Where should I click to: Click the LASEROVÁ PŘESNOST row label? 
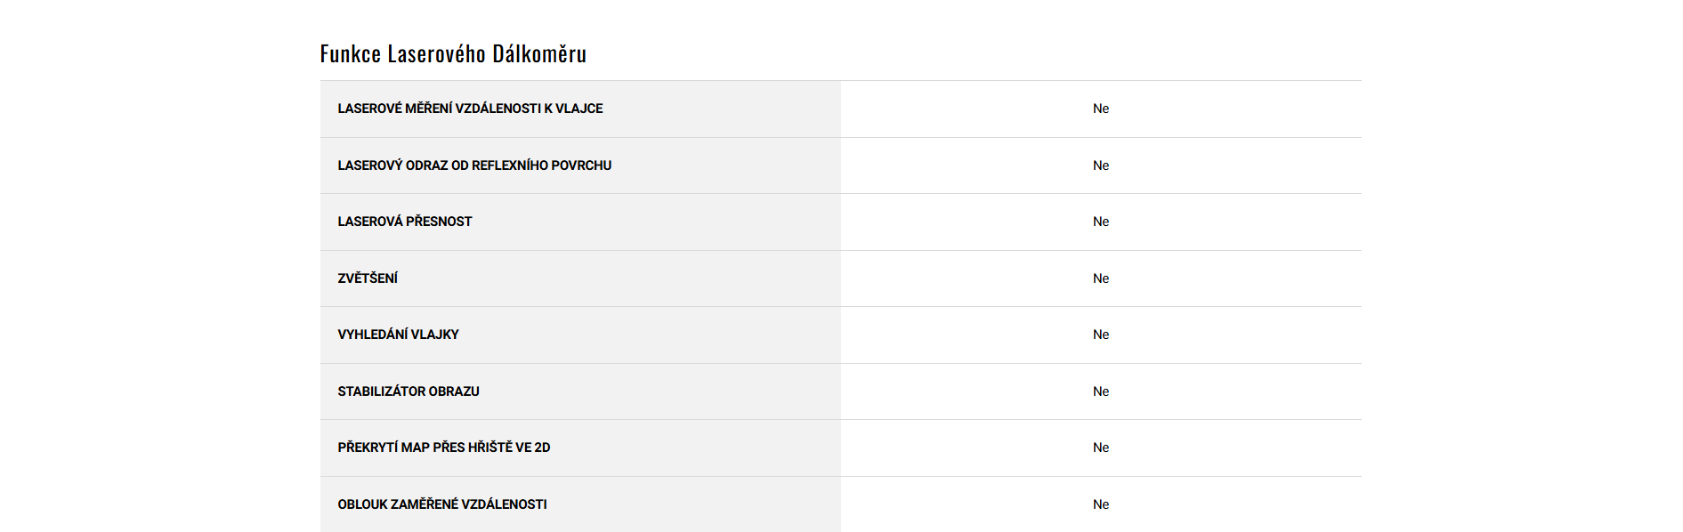coord(405,222)
